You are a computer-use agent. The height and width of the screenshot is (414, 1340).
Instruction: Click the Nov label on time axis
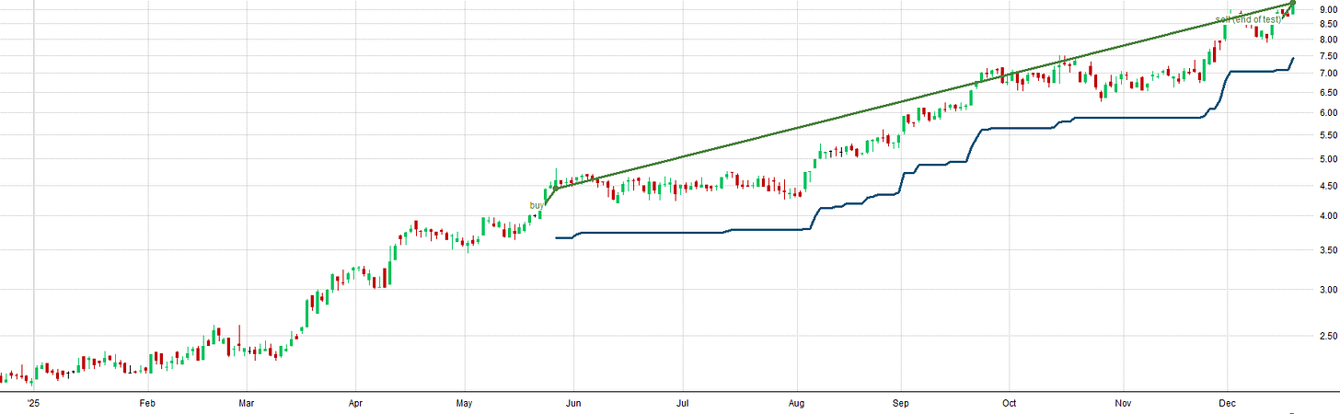click(x=1124, y=403)
